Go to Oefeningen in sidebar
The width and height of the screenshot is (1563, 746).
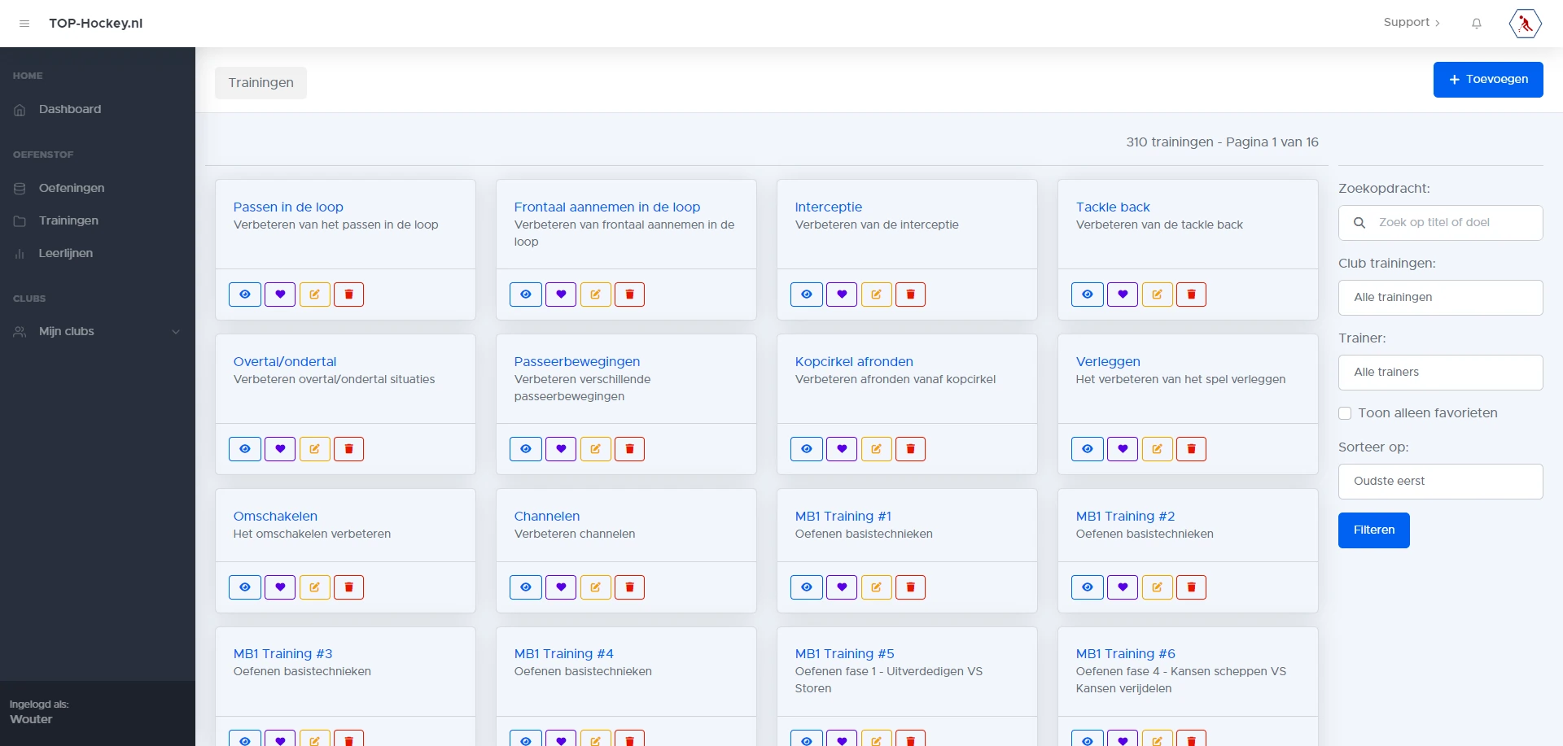(72, 188)
